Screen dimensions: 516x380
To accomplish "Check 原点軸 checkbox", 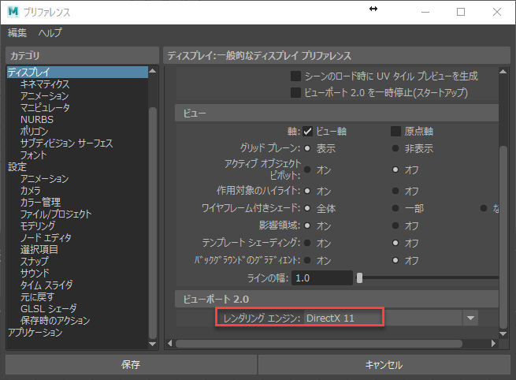I will click(395, 132).
